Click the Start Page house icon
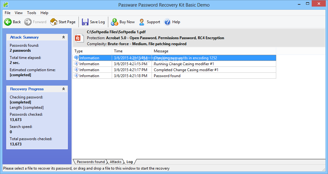 pyautogui.click(x=54, y=22)
